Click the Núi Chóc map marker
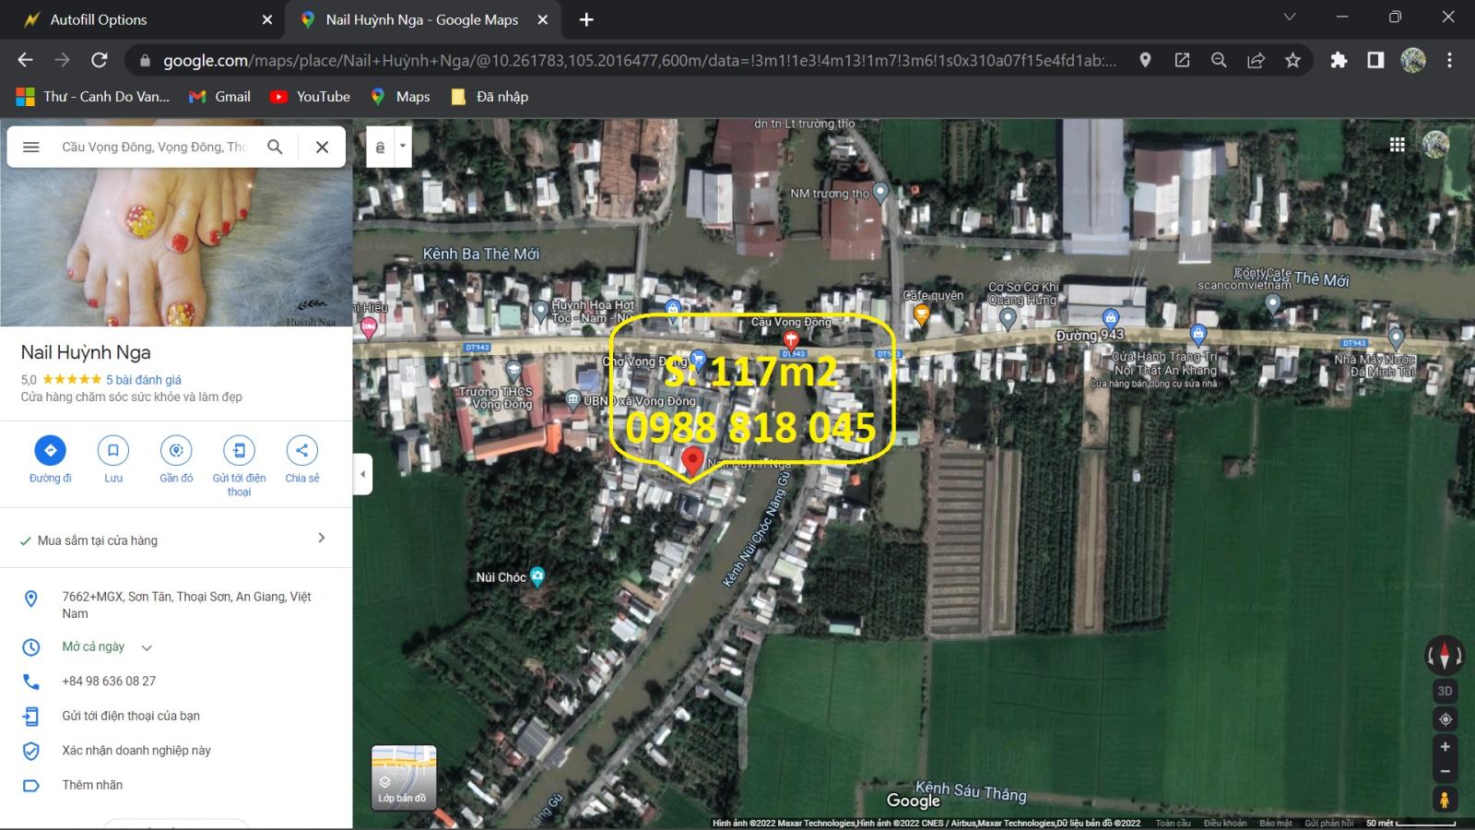1475x830 pixels. coord(537,577)
